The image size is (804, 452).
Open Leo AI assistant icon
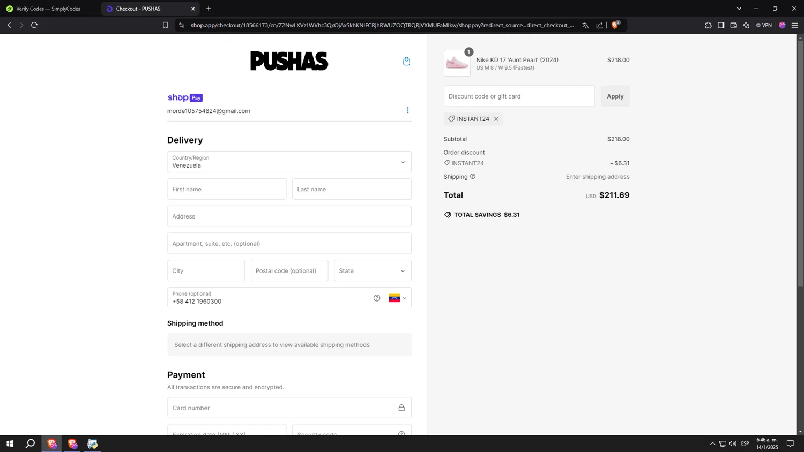[x=746, y=25]
